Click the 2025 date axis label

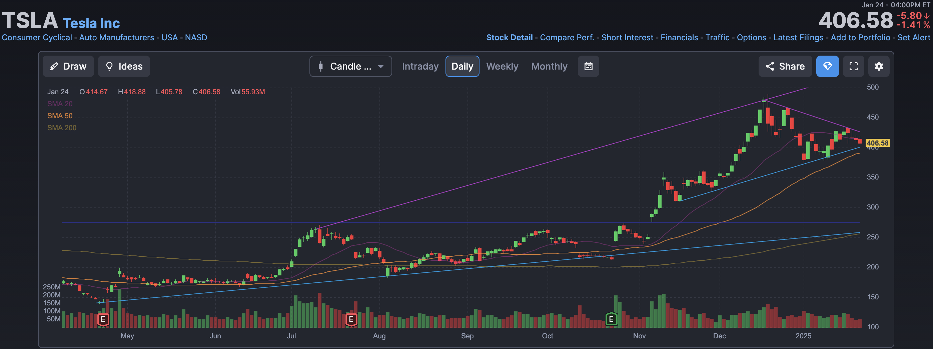pos(803,336)
